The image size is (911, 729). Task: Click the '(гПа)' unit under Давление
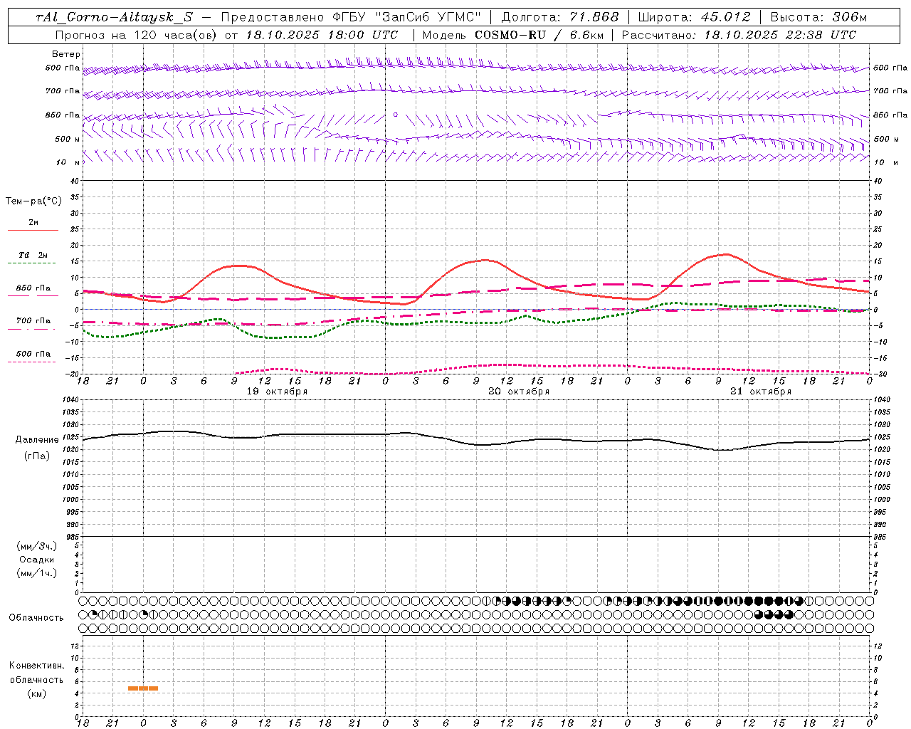point(37,456)
